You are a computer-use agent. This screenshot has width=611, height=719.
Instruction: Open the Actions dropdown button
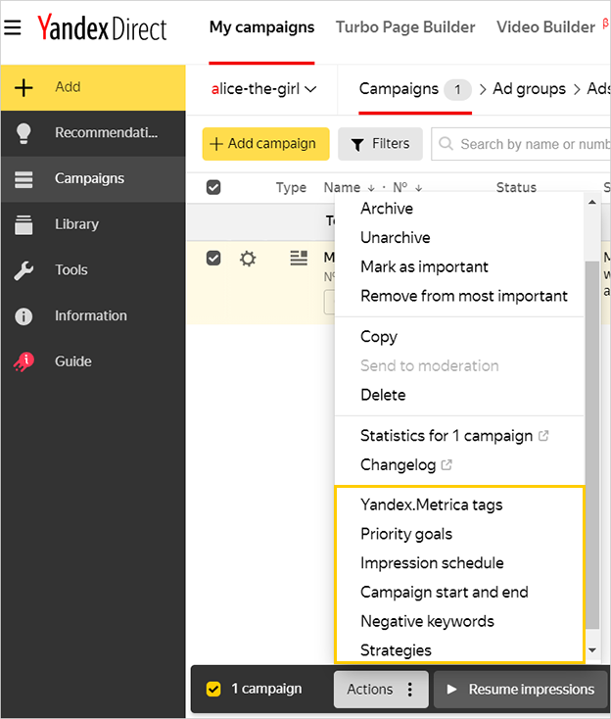(x=381, y=690)
